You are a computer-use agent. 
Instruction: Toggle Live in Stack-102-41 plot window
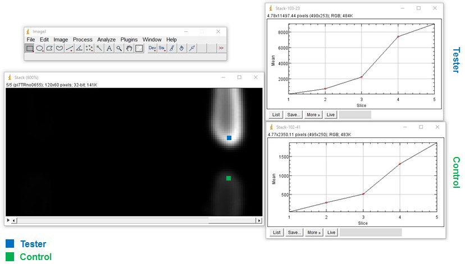pyautogui.click(x=331, y=233)
